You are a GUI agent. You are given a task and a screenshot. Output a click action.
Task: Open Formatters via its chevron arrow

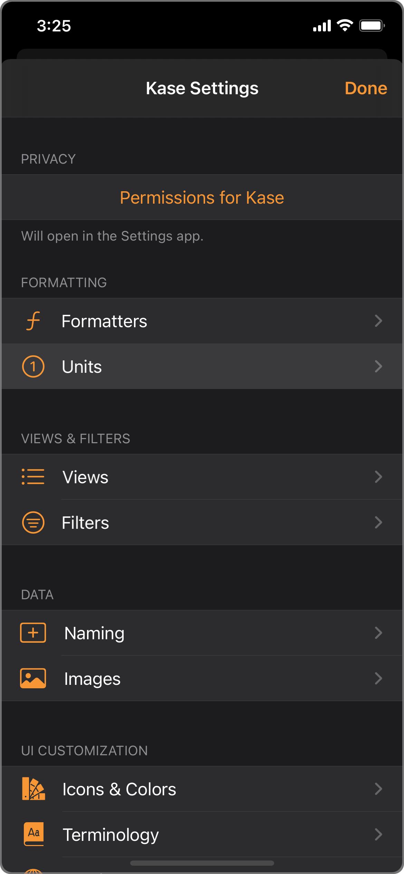pos(378,321)
